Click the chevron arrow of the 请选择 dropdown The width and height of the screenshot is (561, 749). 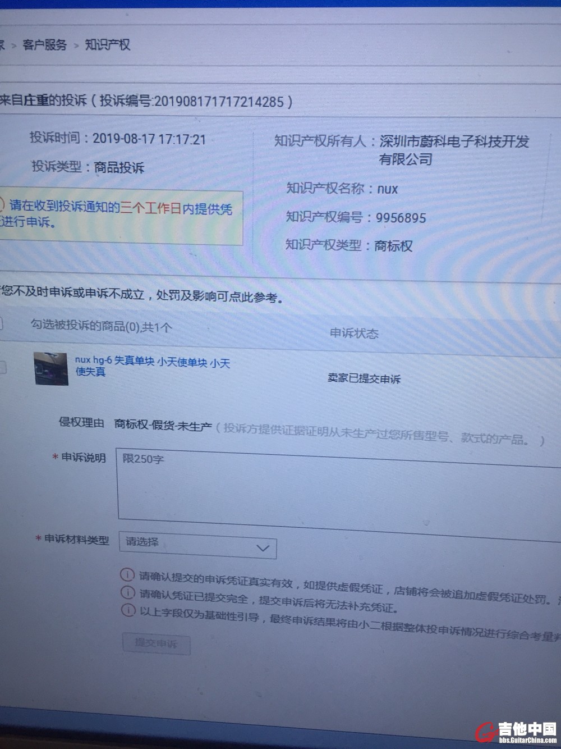point(263,548)
